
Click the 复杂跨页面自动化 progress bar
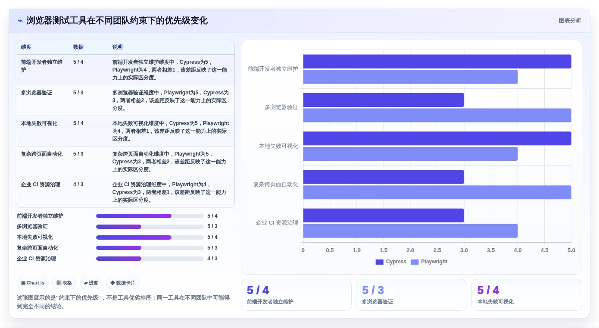(150, 248)
